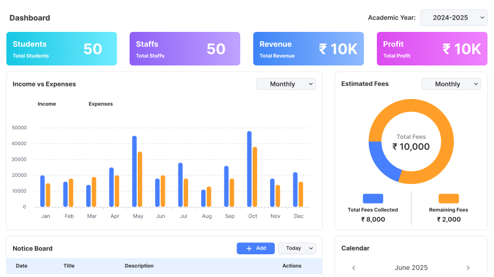
Task: Go to previous month in Calendar
Action: (354, 268)
